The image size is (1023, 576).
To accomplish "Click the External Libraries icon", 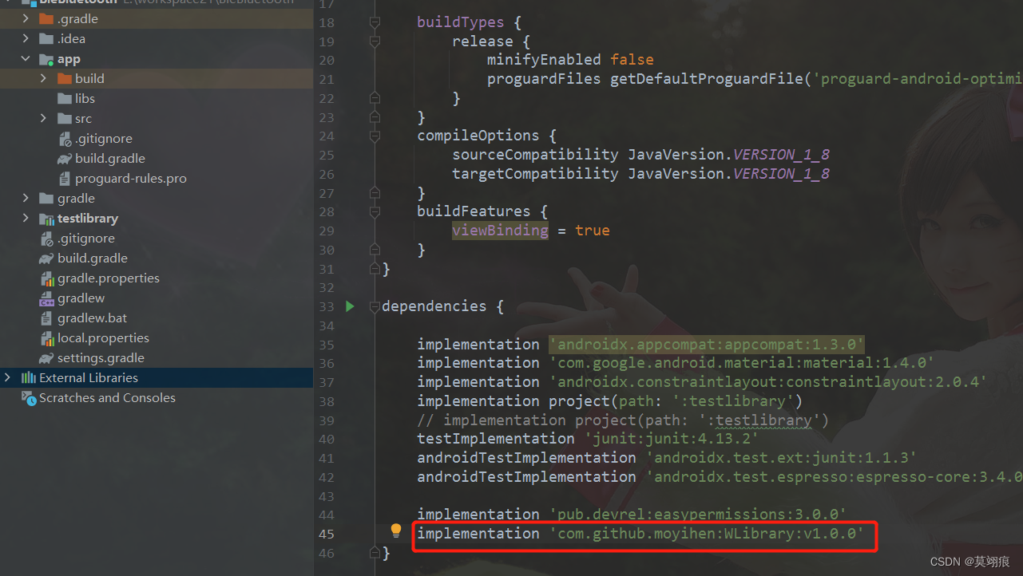I will tap(28, 377).
